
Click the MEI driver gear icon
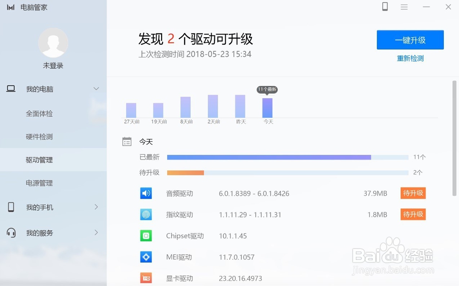pyautogui.click(x=146, y=257)
